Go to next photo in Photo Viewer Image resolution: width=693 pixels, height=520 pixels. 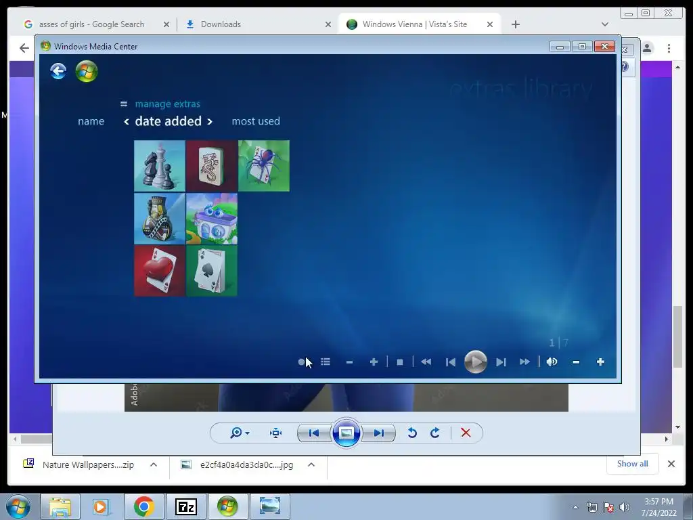coord(379,433)
